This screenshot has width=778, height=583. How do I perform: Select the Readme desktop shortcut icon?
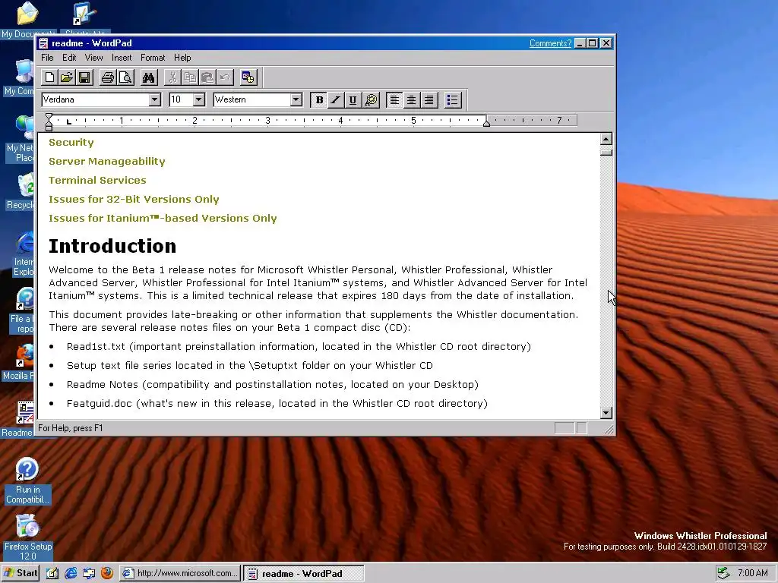(18, 419)
